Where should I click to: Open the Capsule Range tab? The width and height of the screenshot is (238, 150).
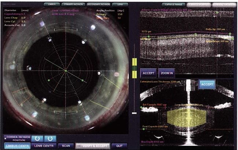173,4
